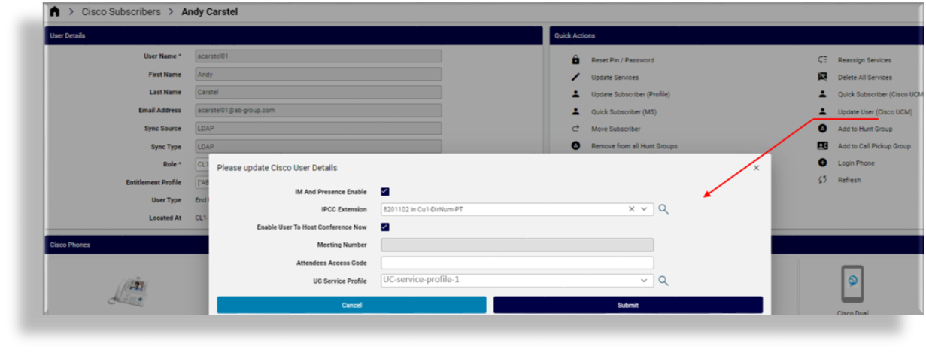This screenshot has width=926, height=353.
Task: Click the Meeting Number field
Action: pyautogui.click(x=517, y=245)
